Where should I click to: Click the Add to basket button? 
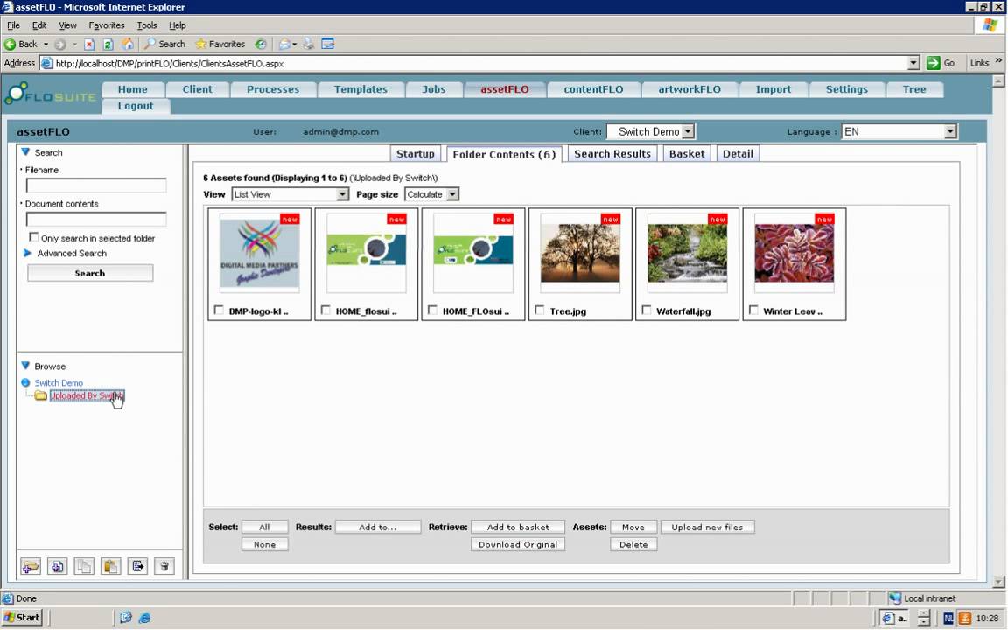[518, 527]
